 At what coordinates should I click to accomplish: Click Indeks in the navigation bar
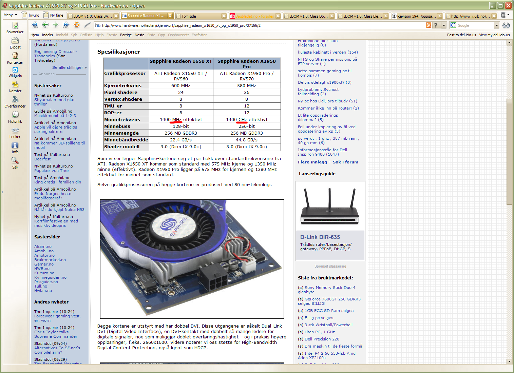pos(47,35)
